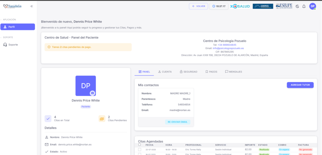Click the Congreso Internacional banner logo

[263, 6]
